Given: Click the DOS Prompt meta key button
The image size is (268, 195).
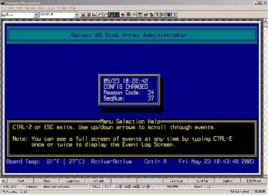Looking at the screenshot, I should click(x=253, y=181).
